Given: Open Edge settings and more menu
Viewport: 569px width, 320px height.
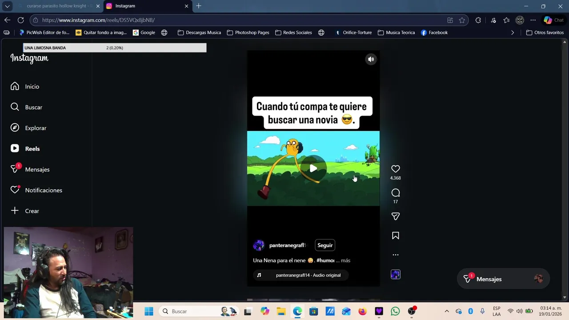Looking at the screenshot, I should [533, 20].
